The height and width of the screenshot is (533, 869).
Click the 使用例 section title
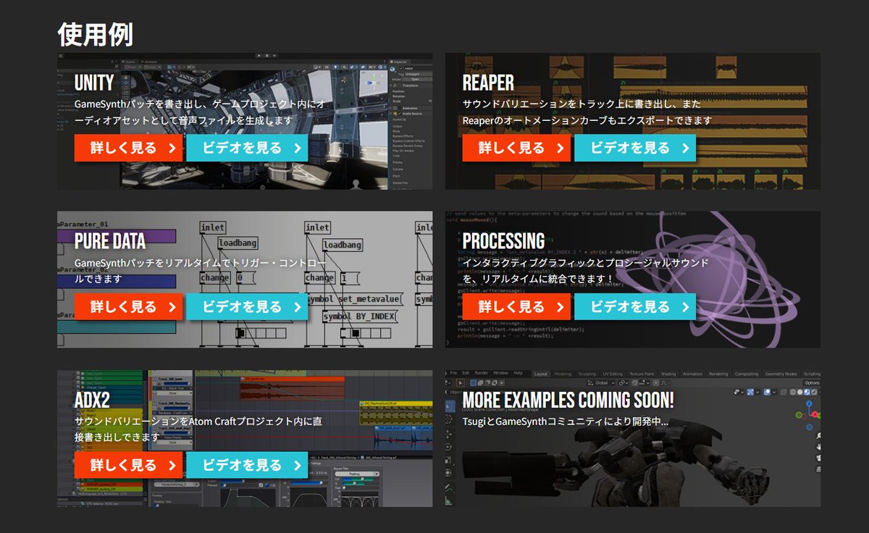click(95, 34)
